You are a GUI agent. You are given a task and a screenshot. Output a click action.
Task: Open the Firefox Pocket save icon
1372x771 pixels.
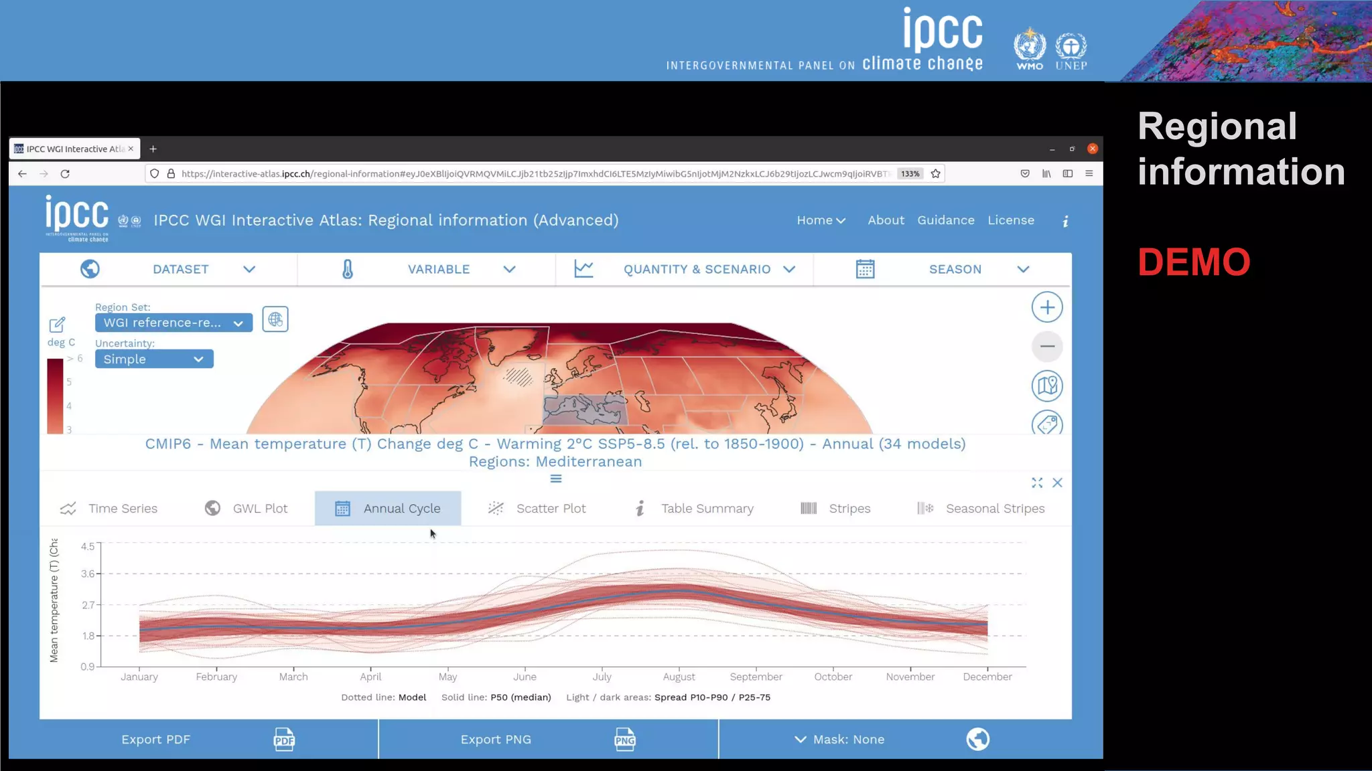pos(1025,173)
